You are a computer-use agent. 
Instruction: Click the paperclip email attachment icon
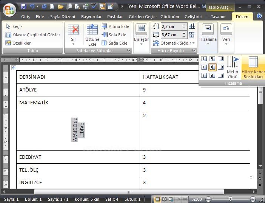(x=69, y=6)
